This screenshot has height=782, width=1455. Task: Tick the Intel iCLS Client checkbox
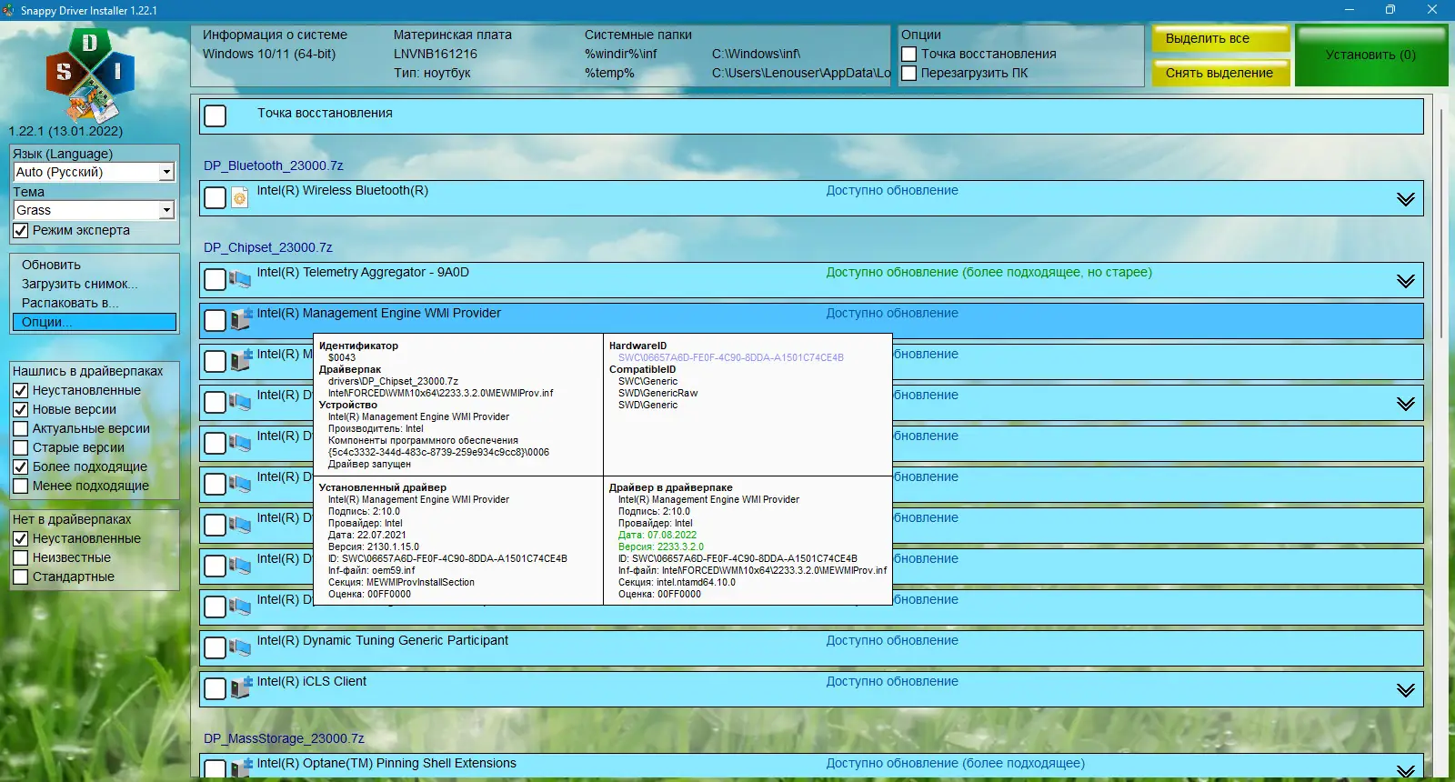tap(216, 688)
